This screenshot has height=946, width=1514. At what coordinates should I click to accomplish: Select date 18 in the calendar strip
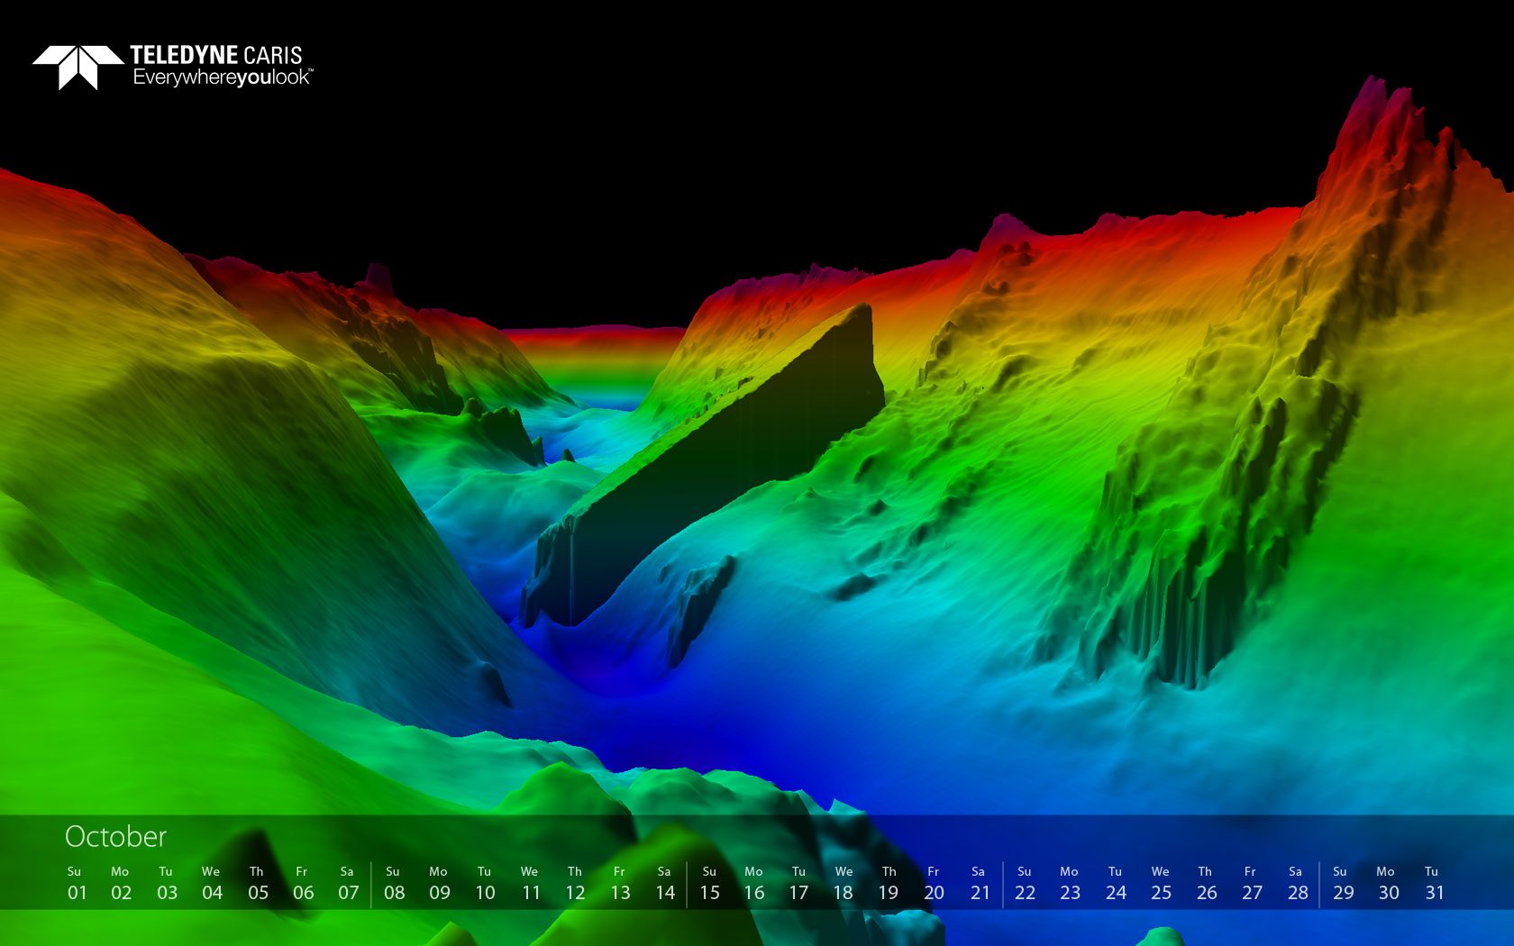click(843, 893)
